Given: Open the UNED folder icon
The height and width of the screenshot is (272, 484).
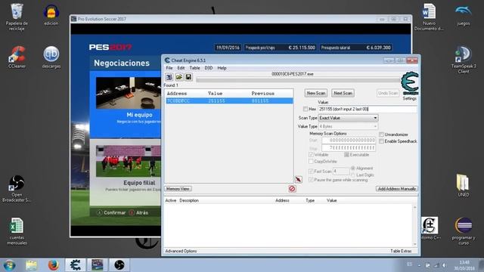Looking at the screenshot, I should coord(464,185).
